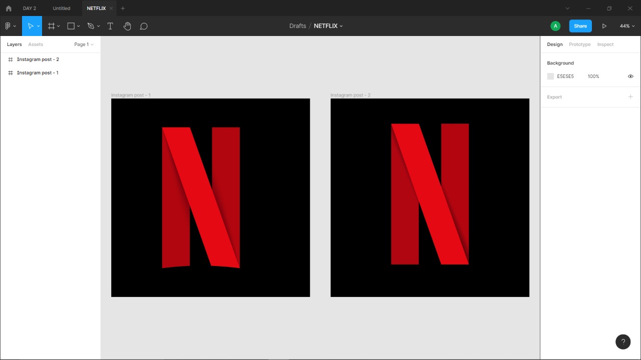Open the Design tab
Viewport: 641px width, 360px height.
[x=554, y=44]
